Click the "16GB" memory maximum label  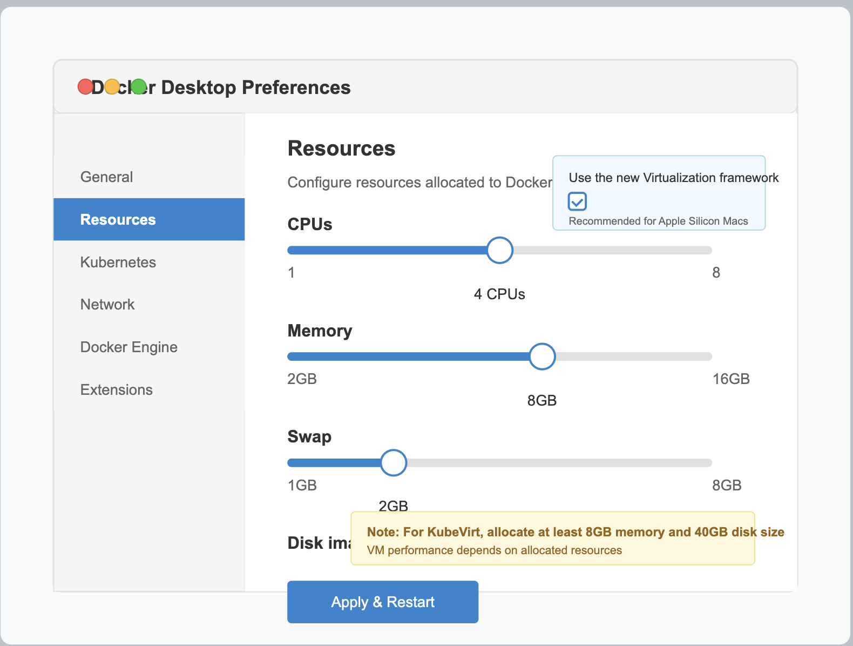[x=731, y=379]
